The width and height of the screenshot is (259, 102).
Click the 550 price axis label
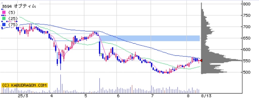coord(246,61)
